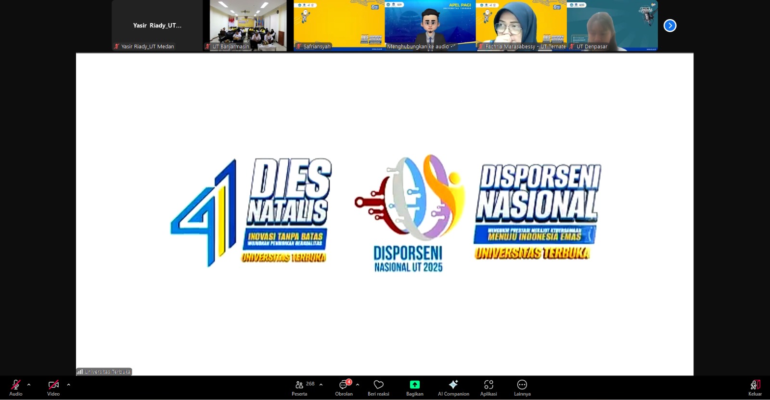Viewport: 770px width, 400px height.
Task: Click the muted mic icon beside UT Banjarmasin
Action: click(208, 47)
